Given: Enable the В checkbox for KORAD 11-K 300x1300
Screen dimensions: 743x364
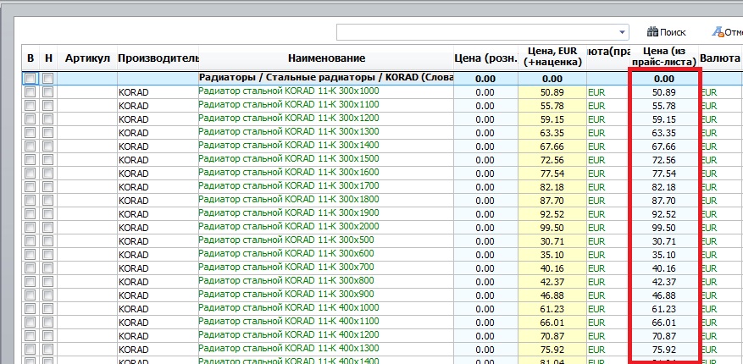Looking at the screenshot, I should pos(30,133).
